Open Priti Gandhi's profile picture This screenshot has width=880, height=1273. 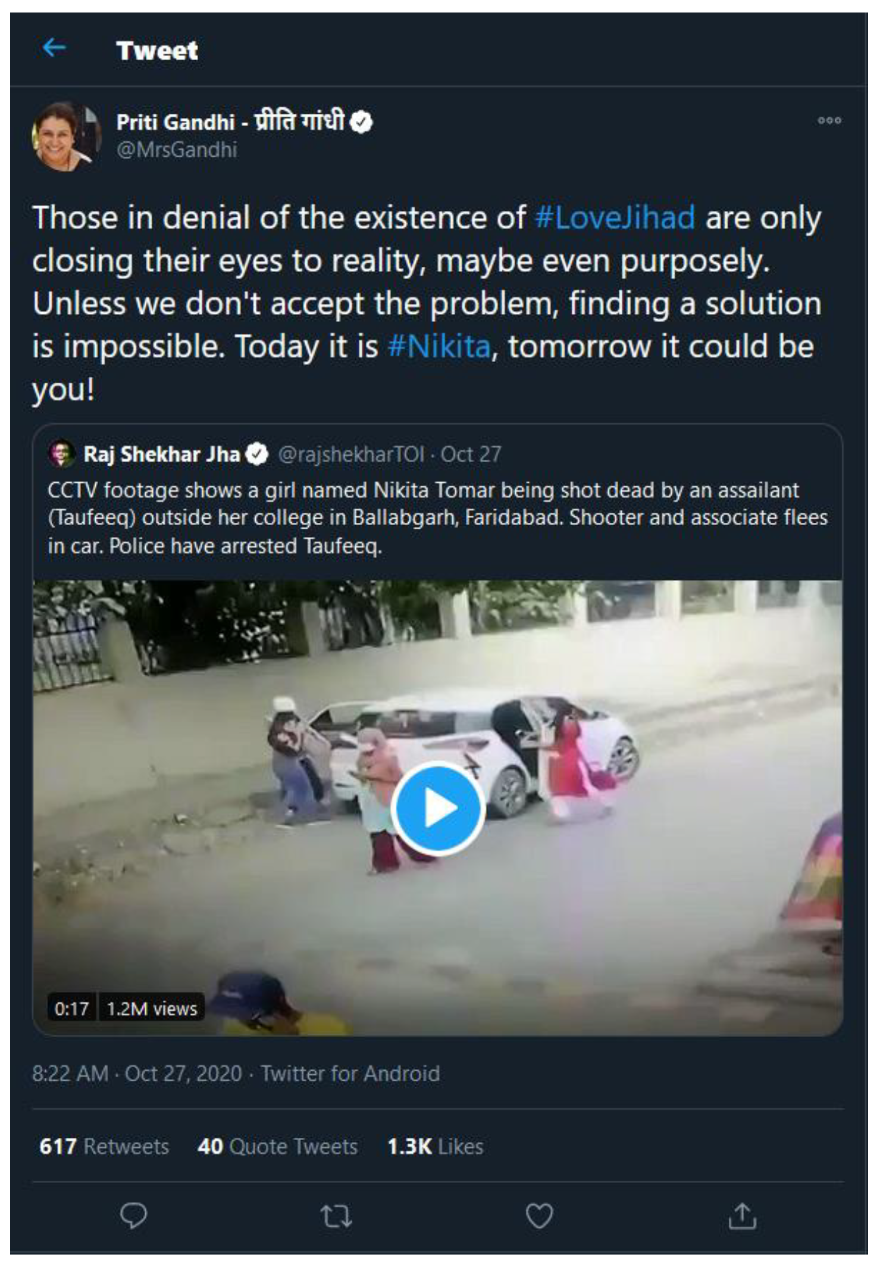[65, 136]
